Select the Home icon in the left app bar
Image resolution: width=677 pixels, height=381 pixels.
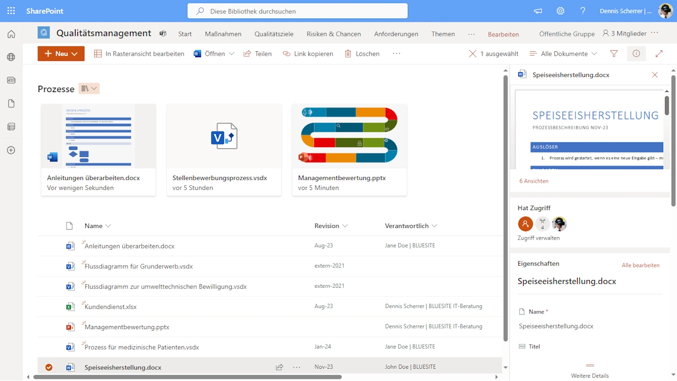[x=11, y=34]
